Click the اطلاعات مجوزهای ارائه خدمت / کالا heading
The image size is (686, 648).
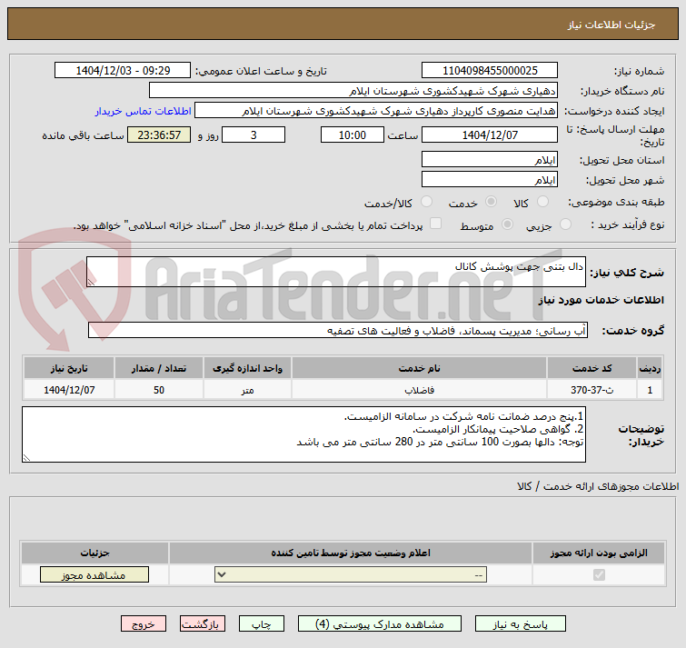(x=598, y=486)
